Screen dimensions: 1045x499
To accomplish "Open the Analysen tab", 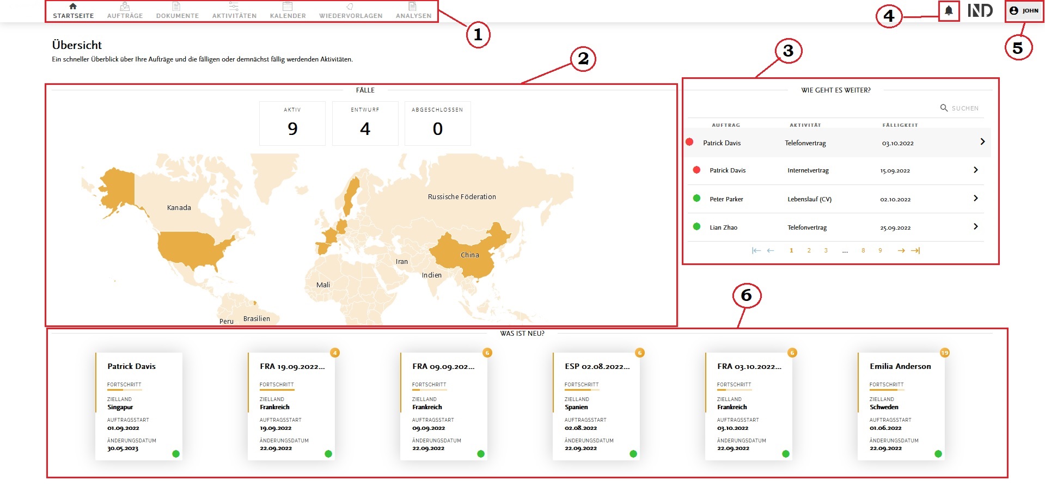I will 413,10.
